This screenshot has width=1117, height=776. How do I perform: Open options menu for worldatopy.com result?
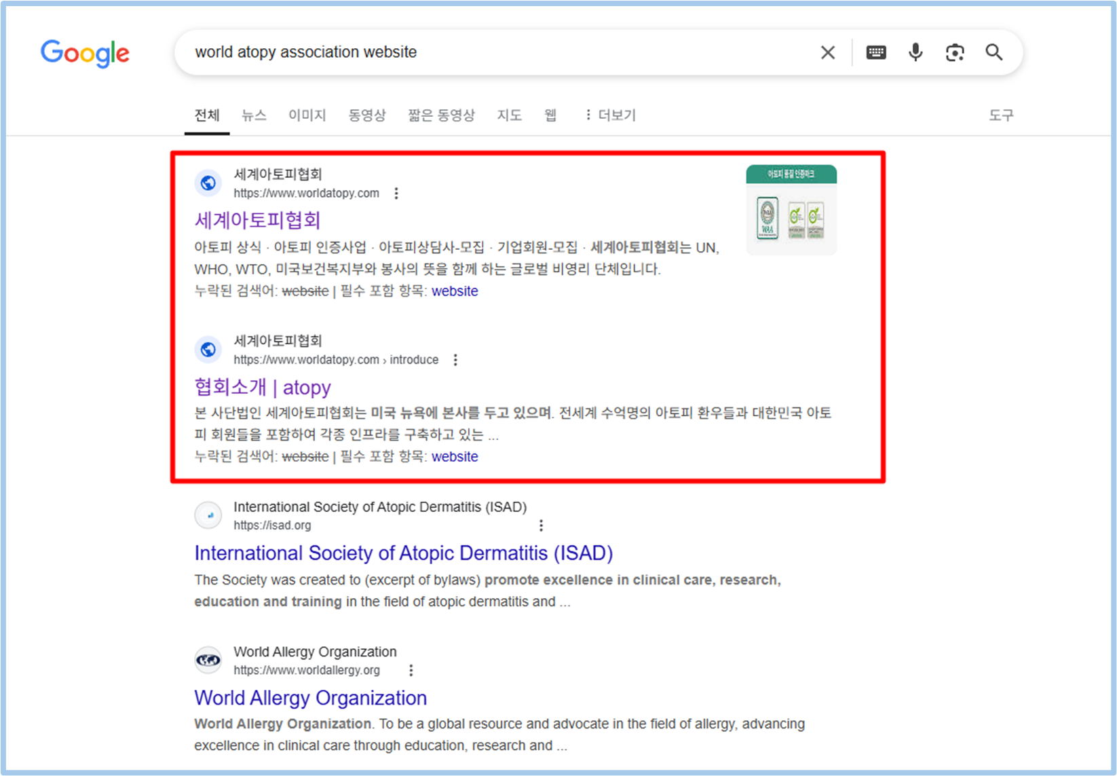click(x=396, y=193)
